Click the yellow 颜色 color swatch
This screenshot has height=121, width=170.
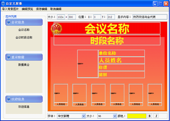pos(137,116)
